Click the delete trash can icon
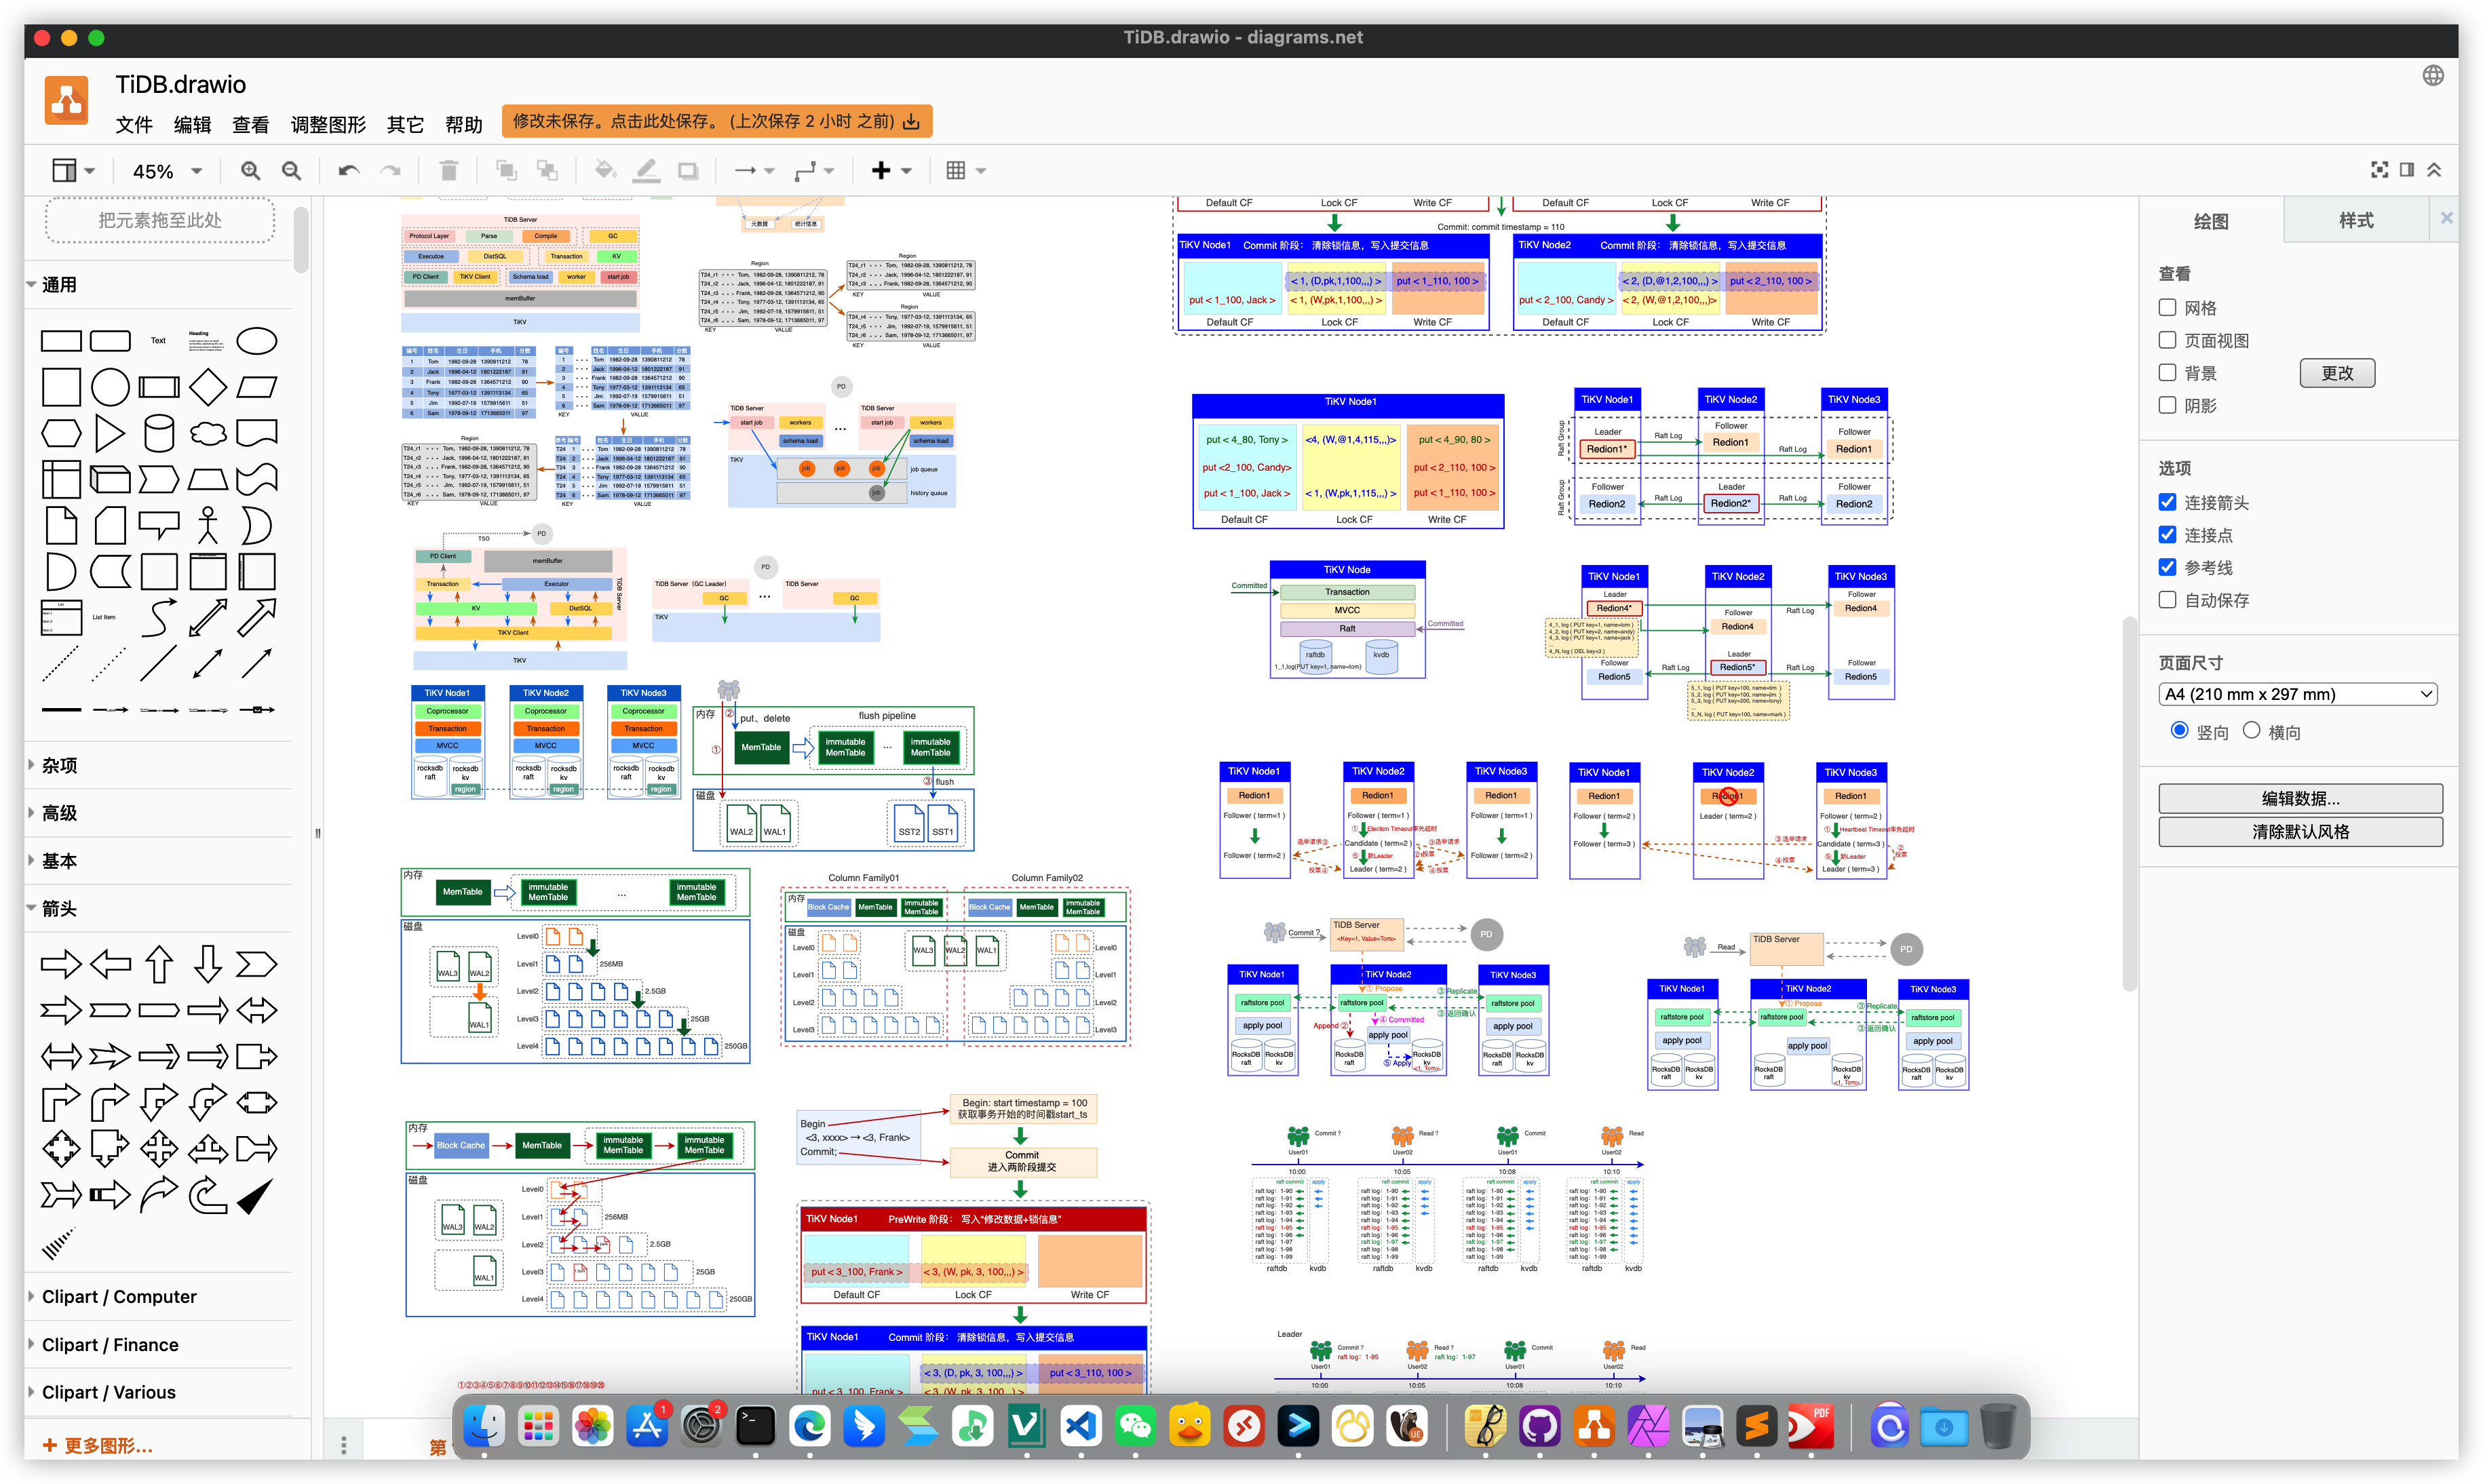The image size is (2483, 1484). click(449, 171)
